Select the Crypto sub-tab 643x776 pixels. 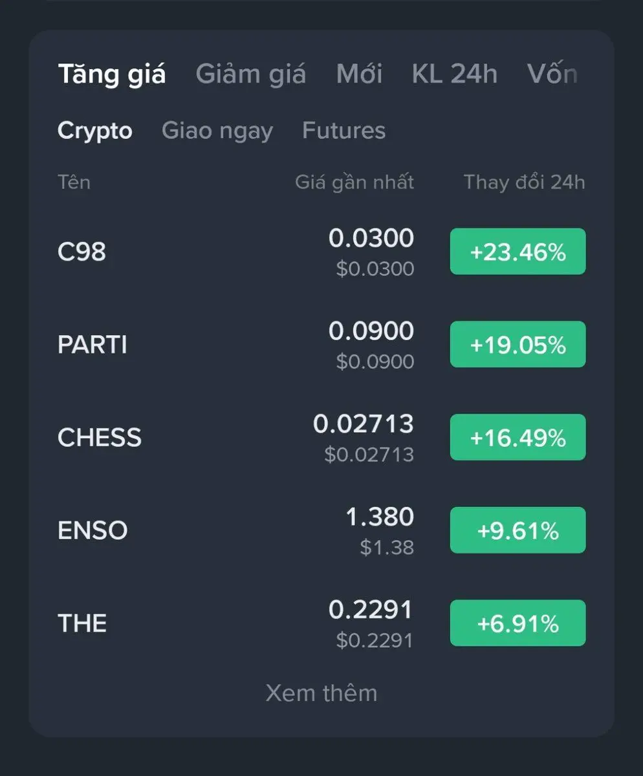95,131
